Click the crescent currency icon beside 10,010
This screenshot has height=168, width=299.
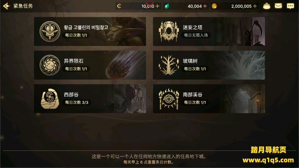tap(119, 6)
